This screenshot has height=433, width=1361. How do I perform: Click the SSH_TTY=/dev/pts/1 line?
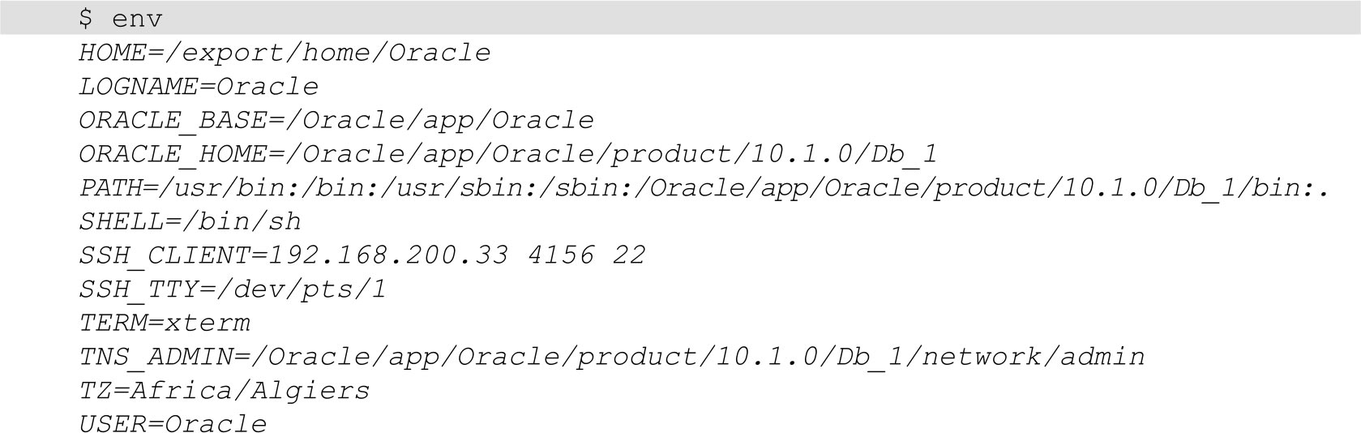click(x=233, y=289)
